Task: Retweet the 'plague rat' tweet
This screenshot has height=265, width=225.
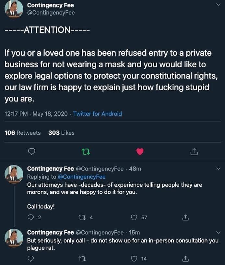Action: pyautogui.click(x=83, y=259)
